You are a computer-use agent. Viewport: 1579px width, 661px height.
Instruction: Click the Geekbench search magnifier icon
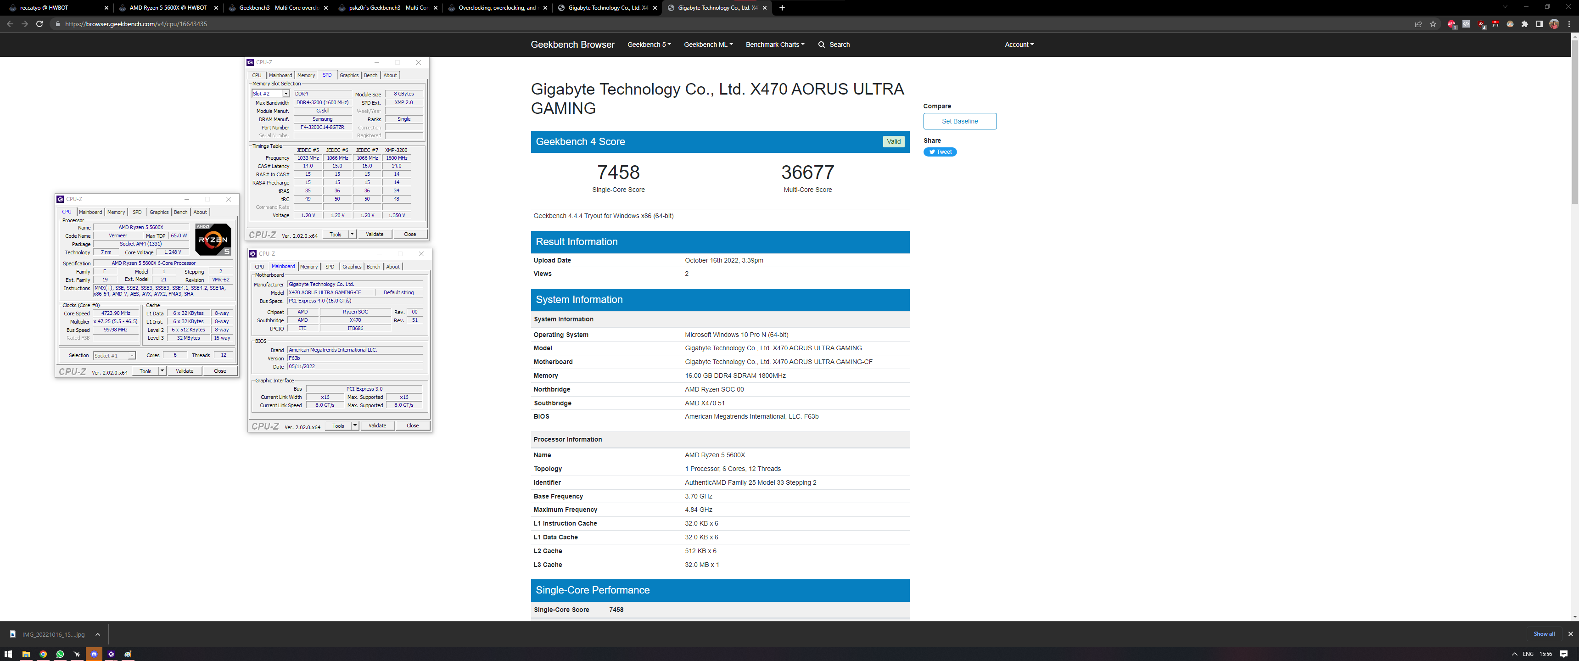point(821,45)
